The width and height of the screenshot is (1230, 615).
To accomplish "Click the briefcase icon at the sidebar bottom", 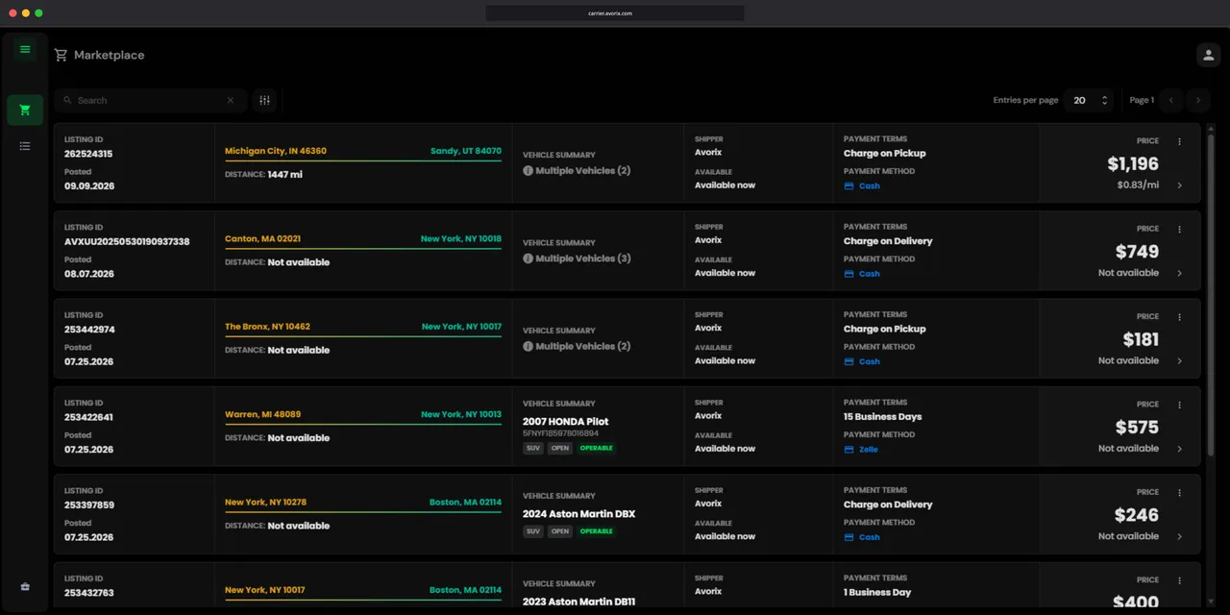I will (x=25, y=586).
